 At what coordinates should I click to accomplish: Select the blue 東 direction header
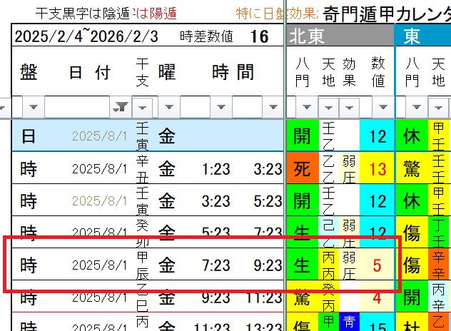pyautogui.click(x=422, y=36)
